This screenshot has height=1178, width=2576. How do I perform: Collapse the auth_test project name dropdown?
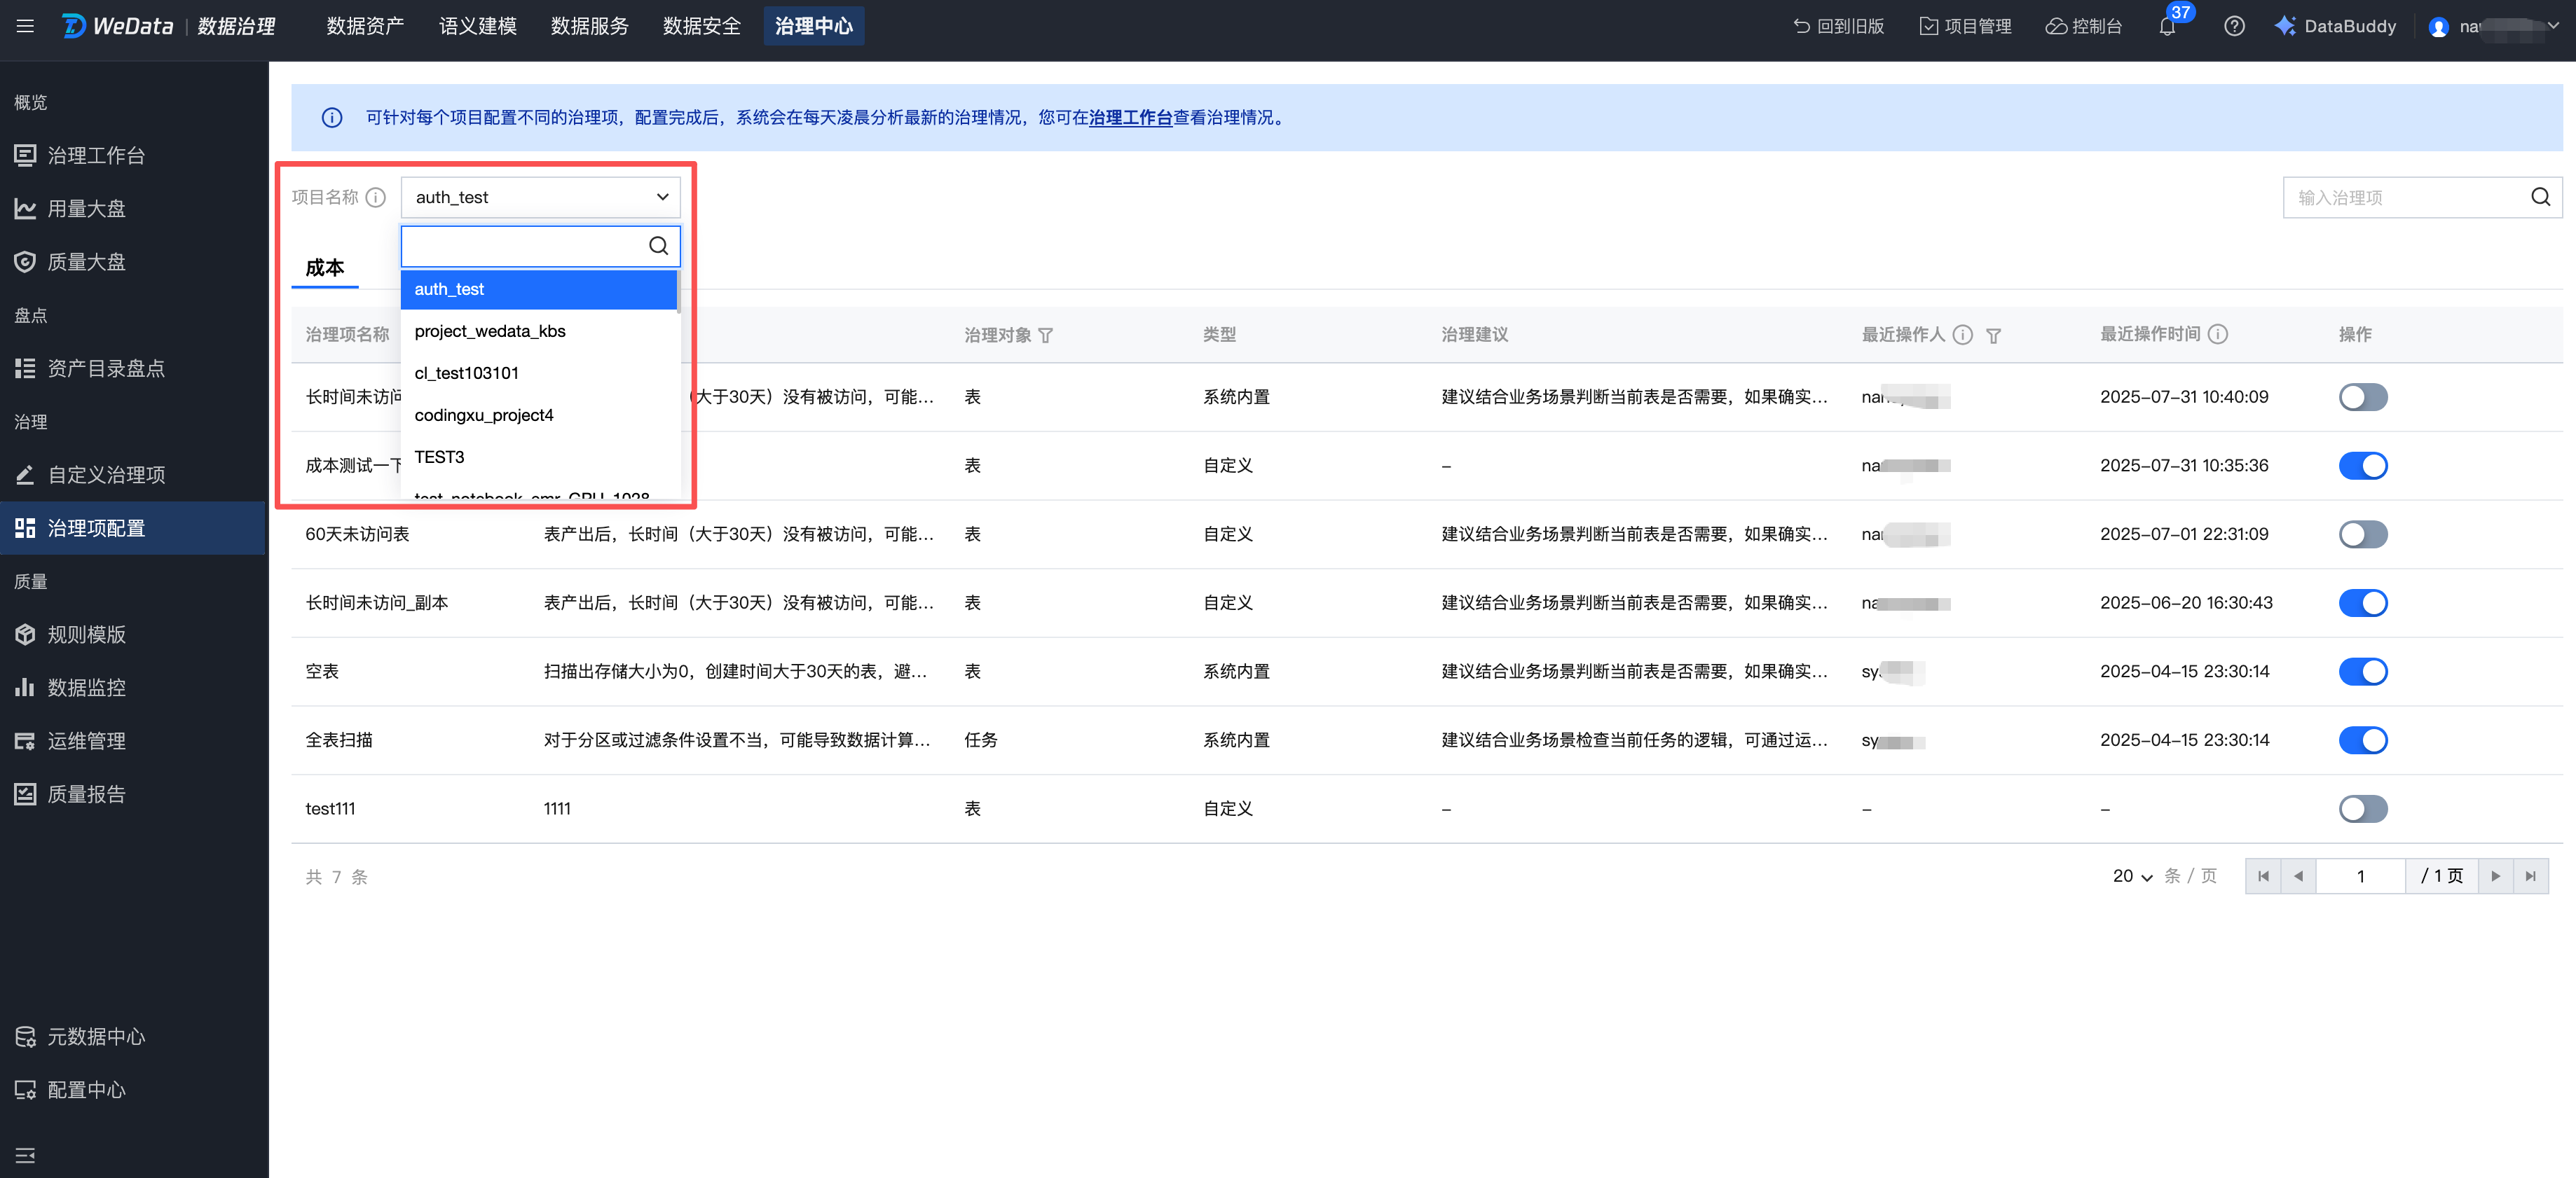point(661,197)
